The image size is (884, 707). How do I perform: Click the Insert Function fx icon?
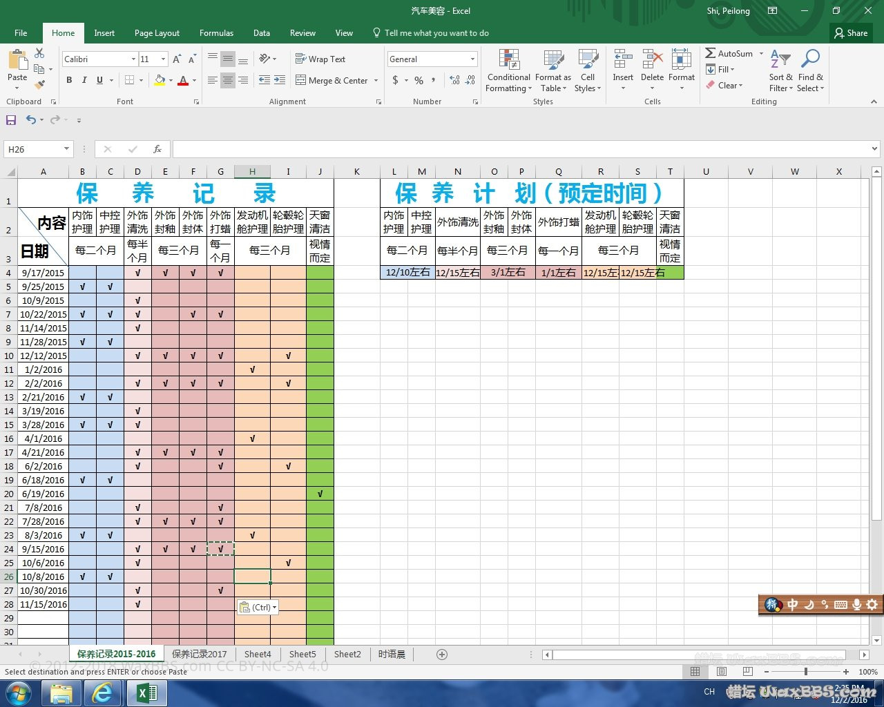157,149
